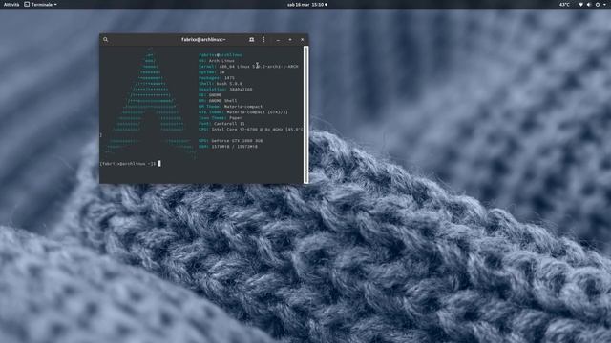Open the Terminale app menu
This screenshot has height=343, width=611.
pos(40,5)
